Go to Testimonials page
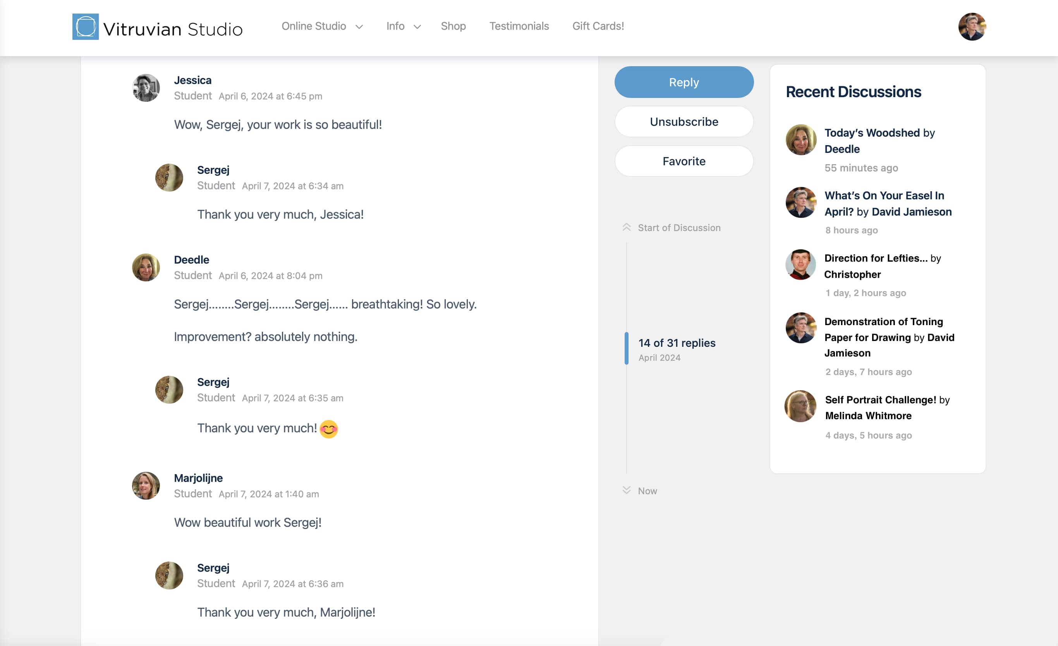 click(519, 26)
